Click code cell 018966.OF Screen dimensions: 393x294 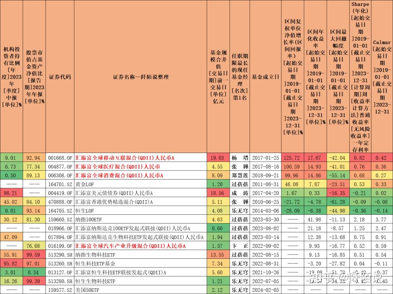pyautogui.click(x=60, y=228)
